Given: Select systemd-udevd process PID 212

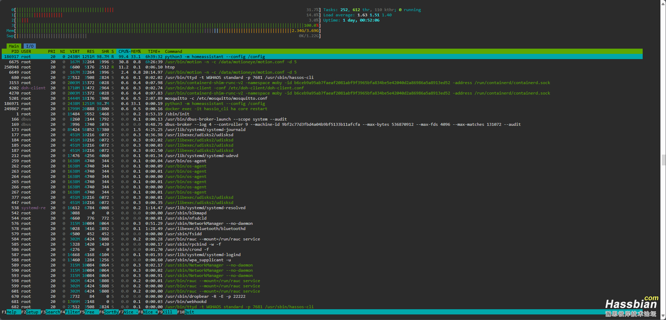Looking at the screenshot, I should [322, 156].
